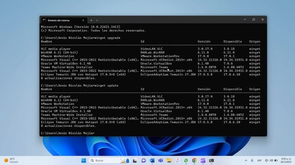The height and width of the screenshot is (165, 295).
Task: Open the Windows Start menu
Action: (84, 160)
